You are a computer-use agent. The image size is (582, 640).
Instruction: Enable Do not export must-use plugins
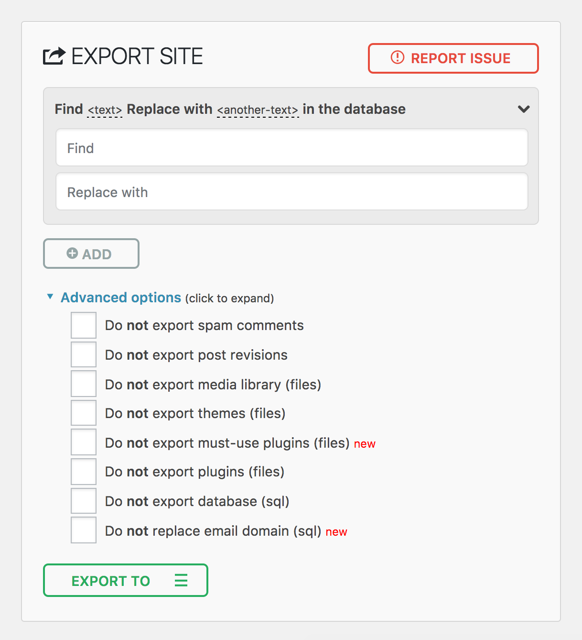click(x=83, y=441)
